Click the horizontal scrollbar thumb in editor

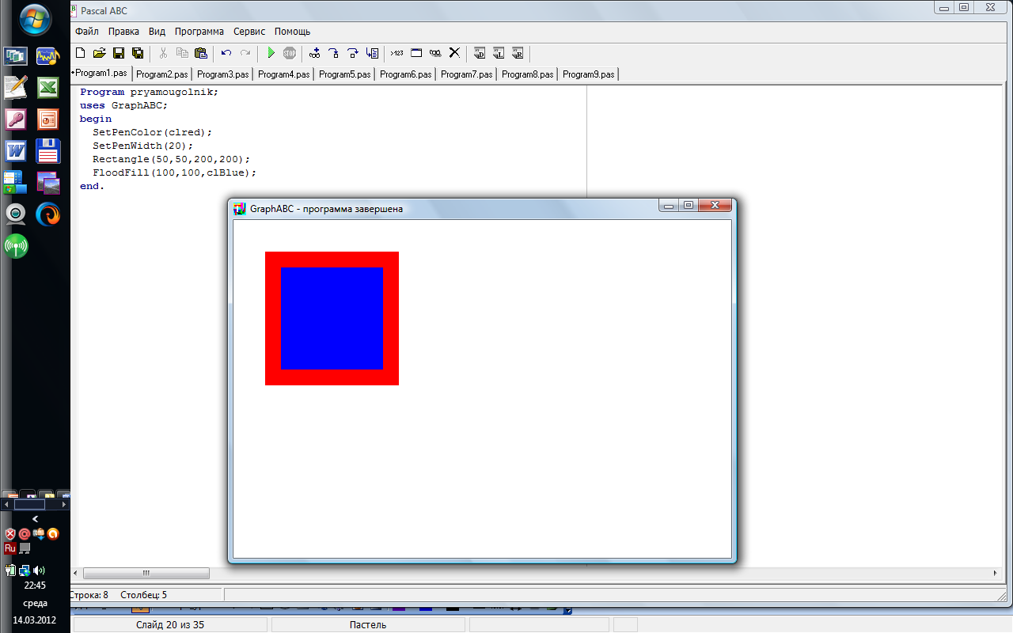(x=146, y=573)
